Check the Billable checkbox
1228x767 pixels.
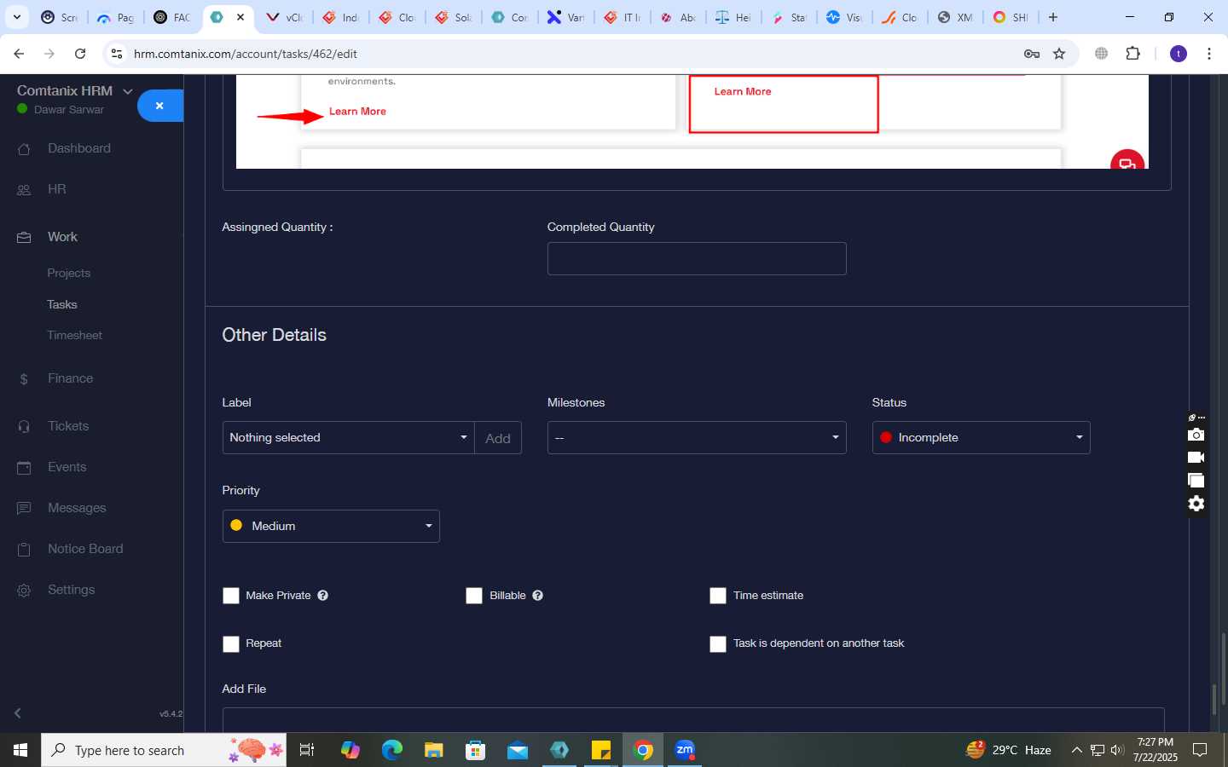(474, 596)
